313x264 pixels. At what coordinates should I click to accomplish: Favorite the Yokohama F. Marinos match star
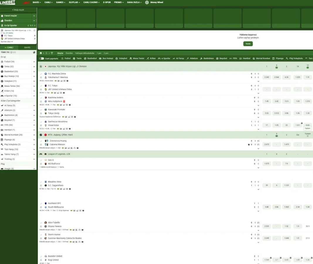[x=41, y=77]
